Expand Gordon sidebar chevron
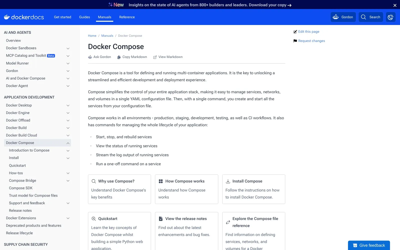This screenshot has height=250, width=400. (68, 71)
